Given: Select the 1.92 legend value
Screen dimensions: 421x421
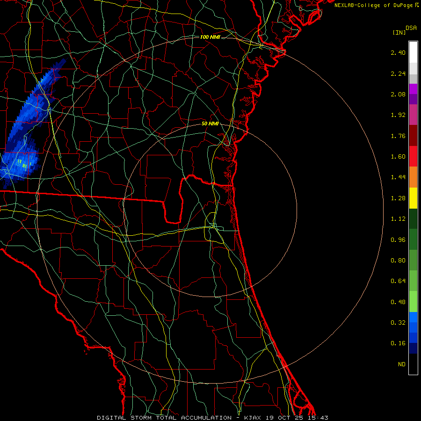Looking at the screenshot, I should click(x=398, y=115).
